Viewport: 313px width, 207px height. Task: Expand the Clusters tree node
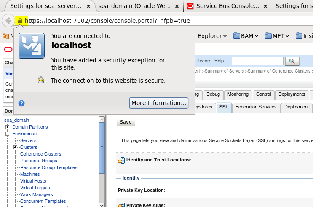point(15,147)
